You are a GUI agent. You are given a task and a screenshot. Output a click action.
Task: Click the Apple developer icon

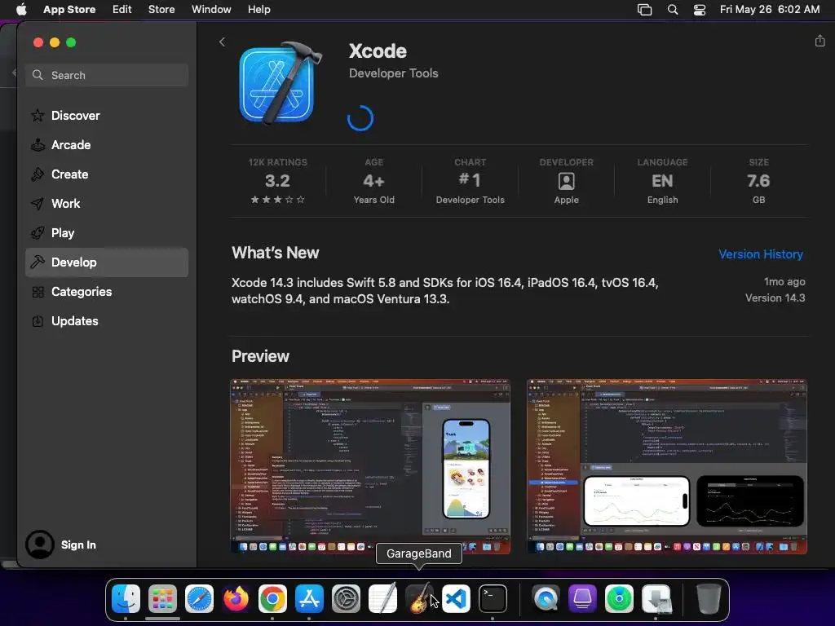click(566, 182)
